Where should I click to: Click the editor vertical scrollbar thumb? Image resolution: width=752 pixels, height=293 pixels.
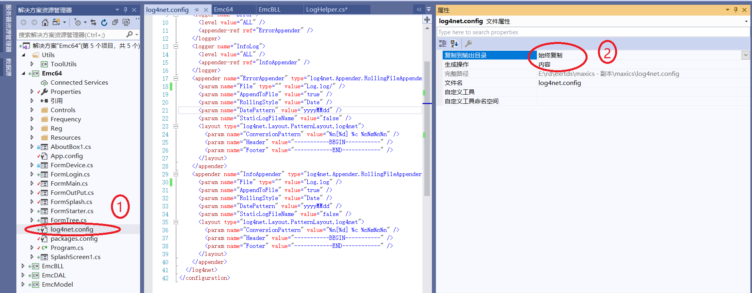pyautogui.click(x=427, y=129)
